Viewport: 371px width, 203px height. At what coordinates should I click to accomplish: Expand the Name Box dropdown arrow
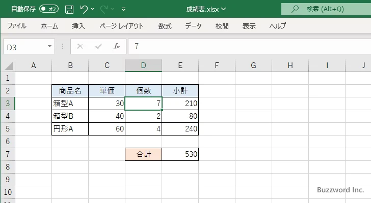tap(49, 46)
